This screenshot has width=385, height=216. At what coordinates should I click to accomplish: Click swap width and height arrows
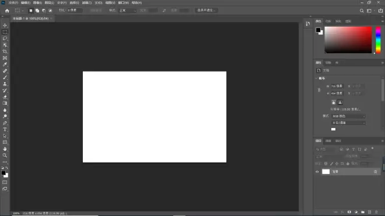(164, 10)
